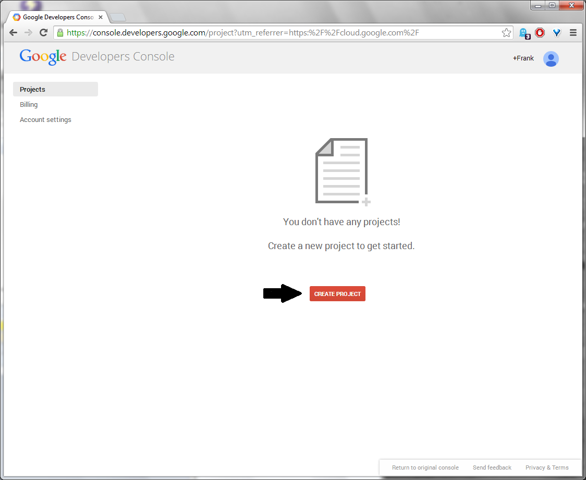The width and height of the screenshot is (586, 480).
Task: Click the blue balloon extension icon
Action: [556, 32]
